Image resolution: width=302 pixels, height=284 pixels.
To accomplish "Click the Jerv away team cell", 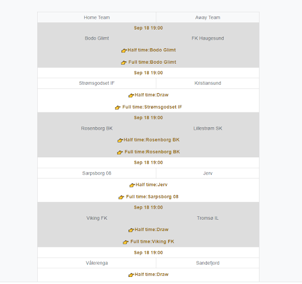I will 208,173.
